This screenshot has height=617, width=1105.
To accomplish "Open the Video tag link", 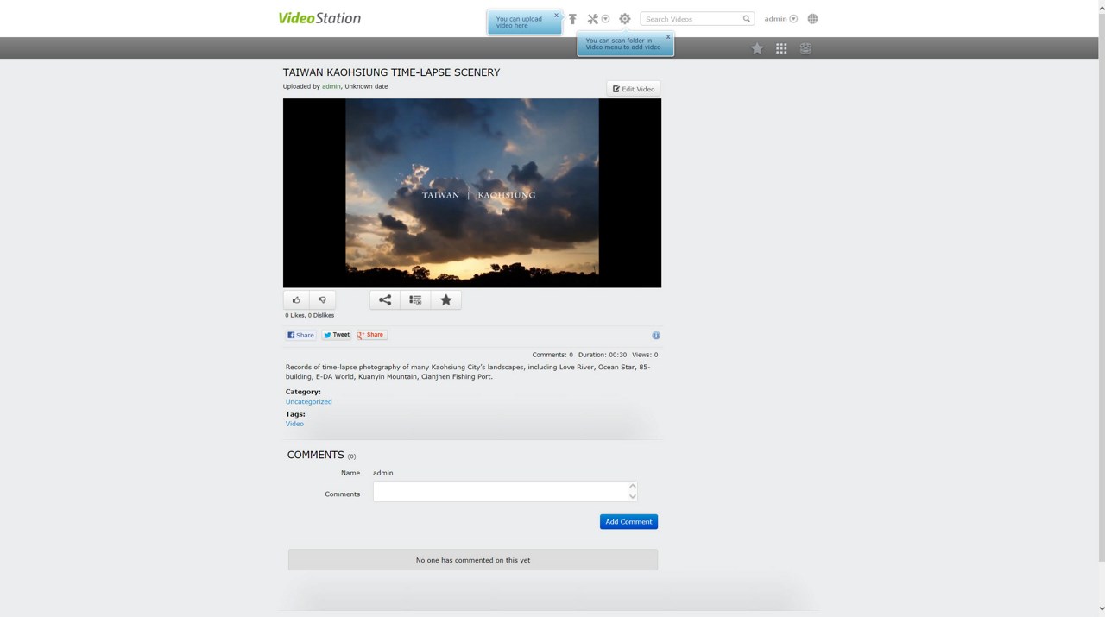I will point(294,424).
